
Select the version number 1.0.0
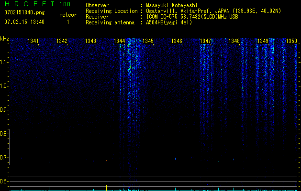(65, 4)
